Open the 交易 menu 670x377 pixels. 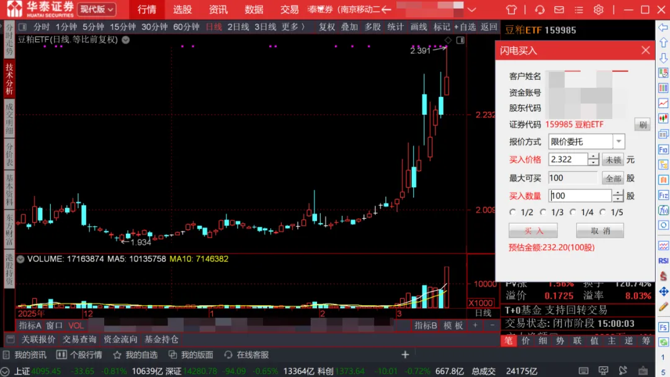click(289, 9)
